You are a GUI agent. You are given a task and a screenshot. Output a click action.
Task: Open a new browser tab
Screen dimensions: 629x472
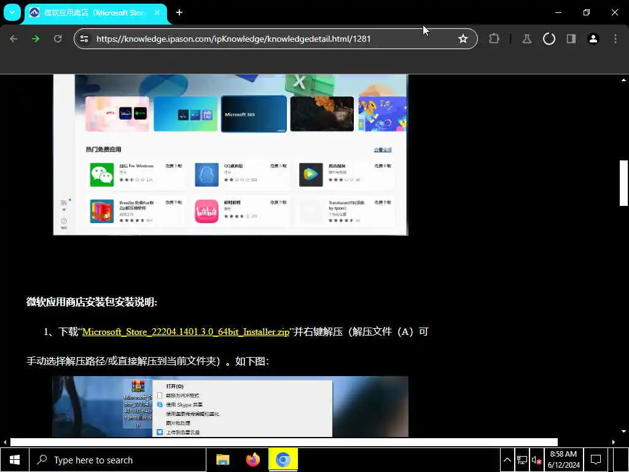(x=179, y=12)
